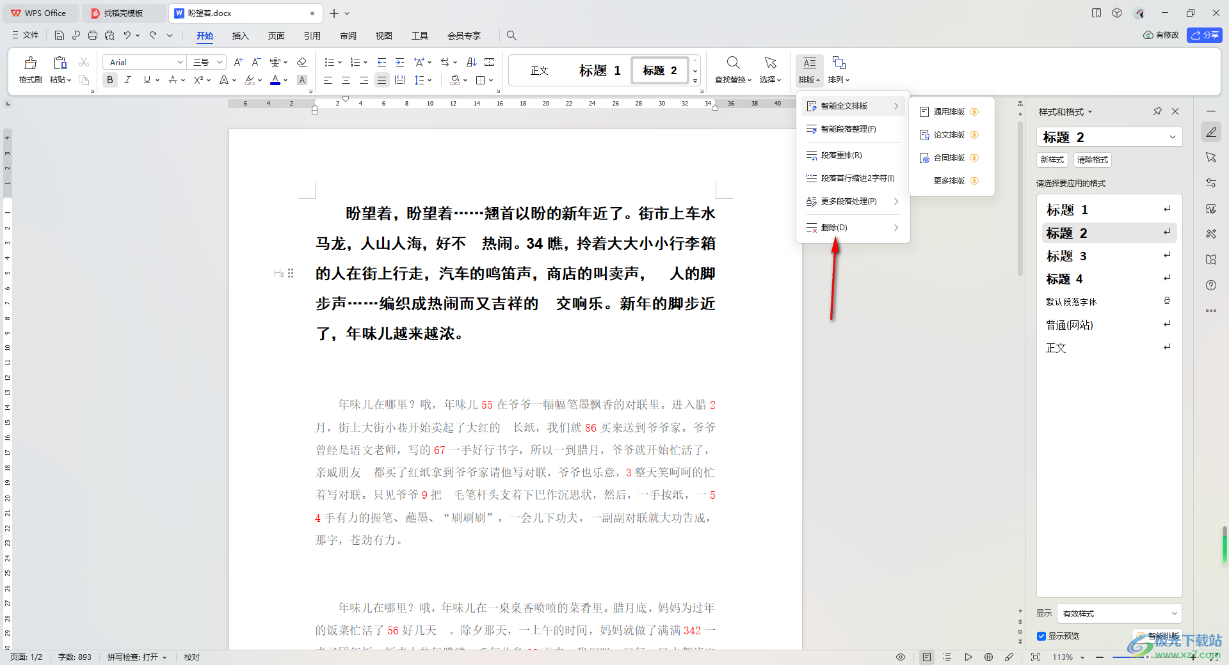
Task: Print the document with printer icon
Action: [93, 35]
